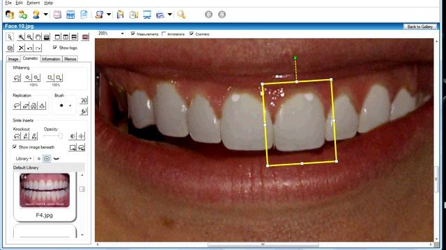This screenshot has height=250, width=446.
Task: Go forward with the right navigation arrow
Action: [222, 15]
